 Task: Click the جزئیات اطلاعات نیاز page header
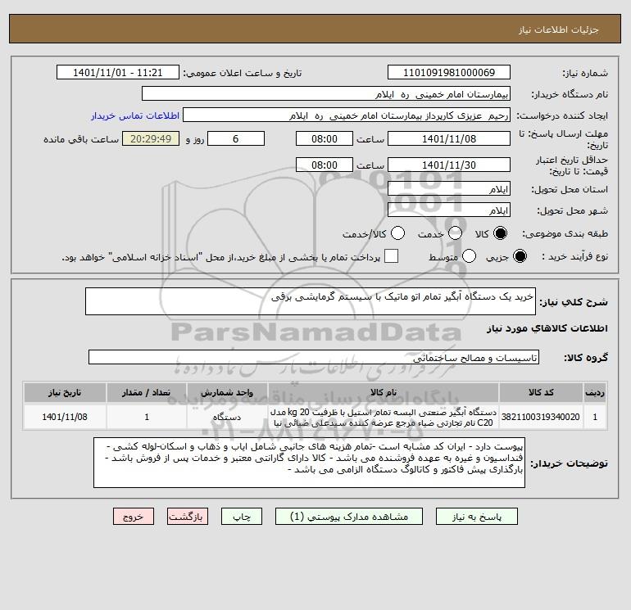click(559, 29)
